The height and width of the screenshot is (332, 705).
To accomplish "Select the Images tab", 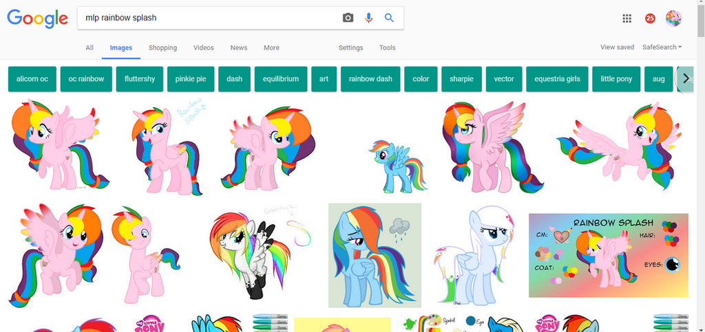I will (x=121, y=47).
